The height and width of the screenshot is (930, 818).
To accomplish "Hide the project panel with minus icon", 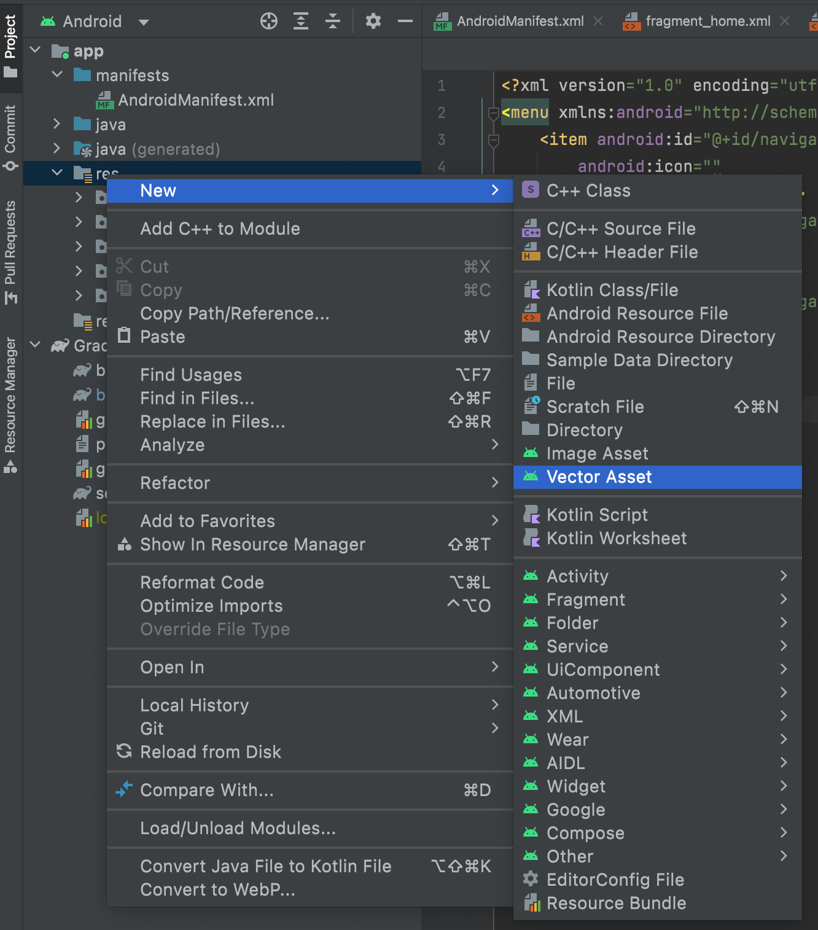I will coord(405,21).
